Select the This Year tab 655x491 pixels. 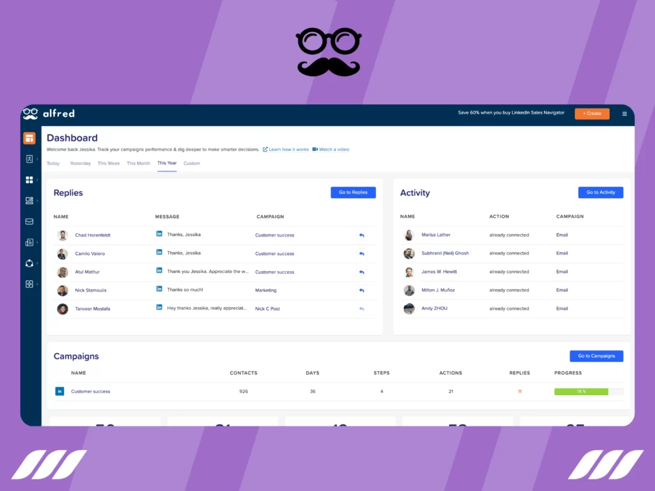[167, 163]
